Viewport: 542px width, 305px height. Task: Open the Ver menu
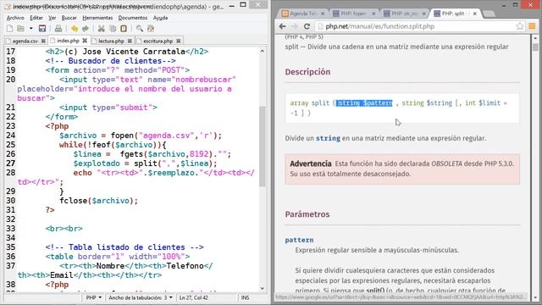[53, 18]
